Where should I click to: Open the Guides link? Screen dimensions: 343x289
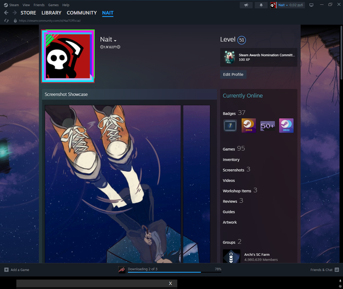[x=229, y=212]
